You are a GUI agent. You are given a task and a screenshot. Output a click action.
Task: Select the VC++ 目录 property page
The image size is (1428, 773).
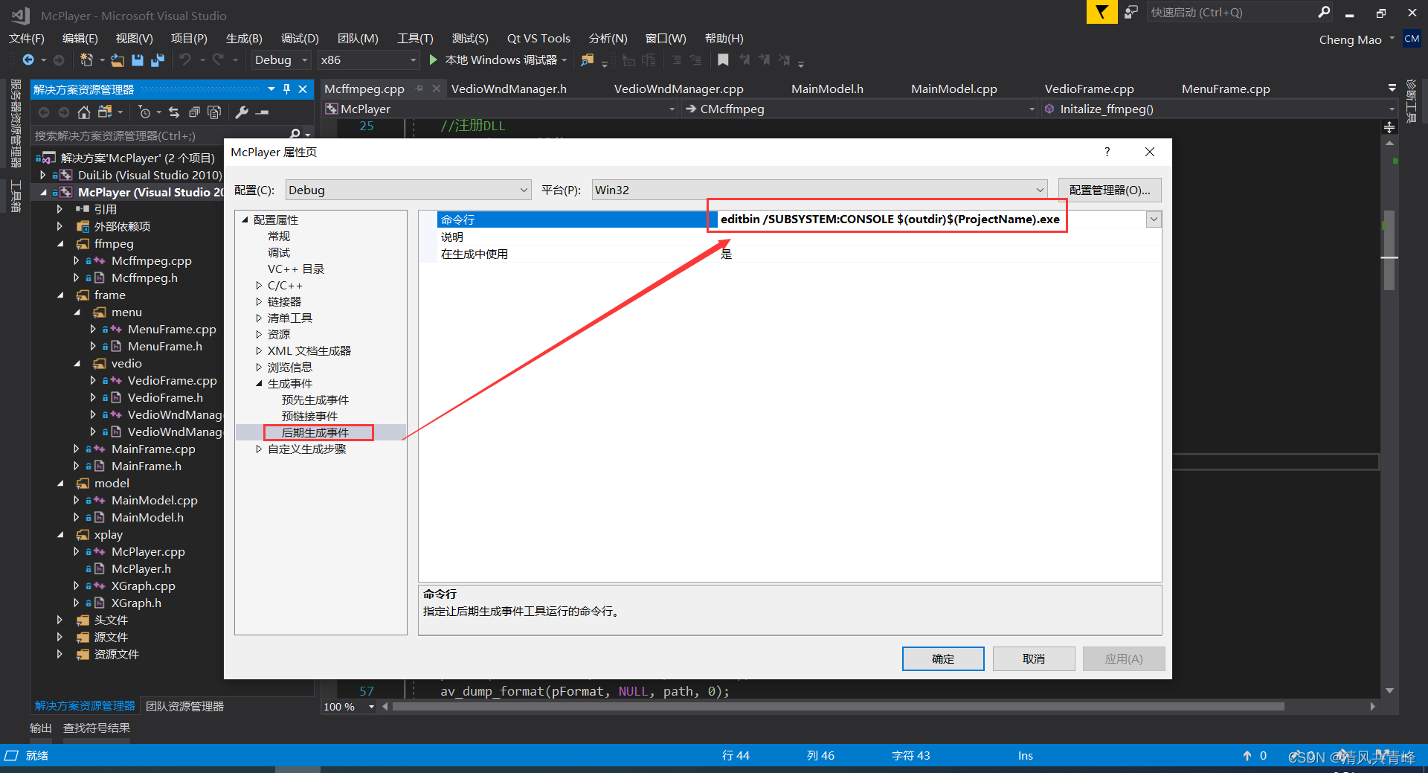click(x=296, y=269)
